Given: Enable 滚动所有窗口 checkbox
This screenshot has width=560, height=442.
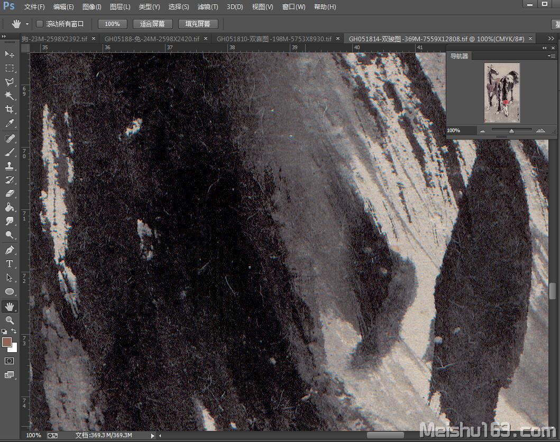Looking at the screenshot, I should coord(39,24).
